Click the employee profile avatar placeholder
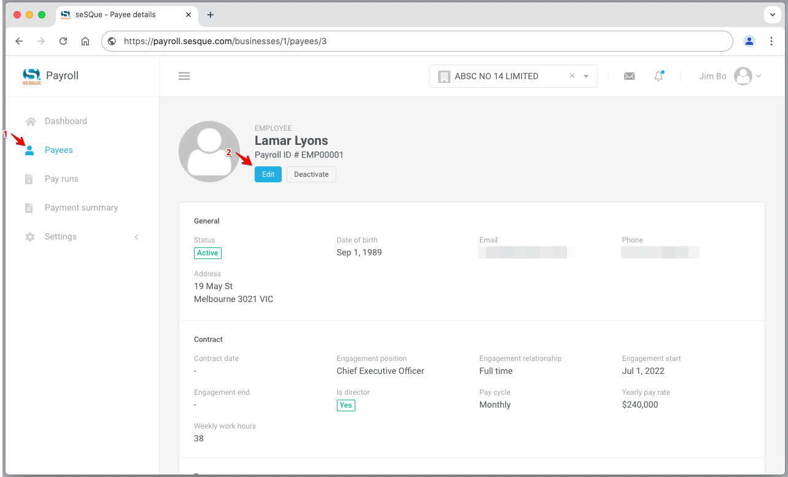Screen dimensions: 788x477 tap(209, 152)
